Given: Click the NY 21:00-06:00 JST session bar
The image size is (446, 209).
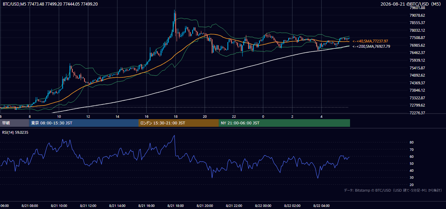Looking at the screenshot, I should pyautogui.click(x=284, y=123).
